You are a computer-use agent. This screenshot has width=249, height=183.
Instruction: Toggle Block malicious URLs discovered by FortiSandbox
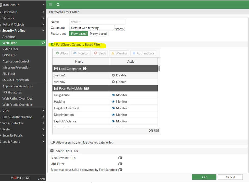(x=120, y=170)
